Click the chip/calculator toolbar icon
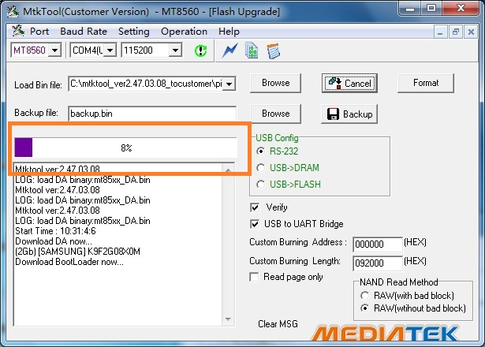The image size is (485, 347). [x=252, y=50]
